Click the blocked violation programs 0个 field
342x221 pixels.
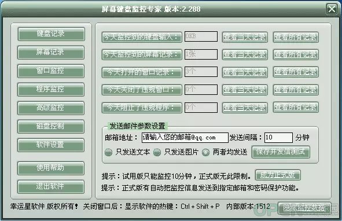point(201,108)
